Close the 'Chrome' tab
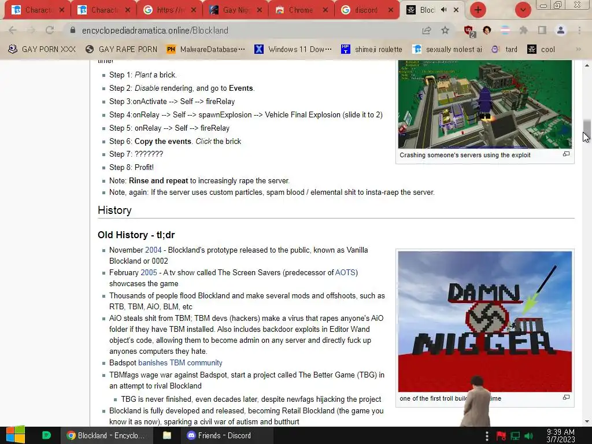 pyautogui.click(x=325, y=10)
